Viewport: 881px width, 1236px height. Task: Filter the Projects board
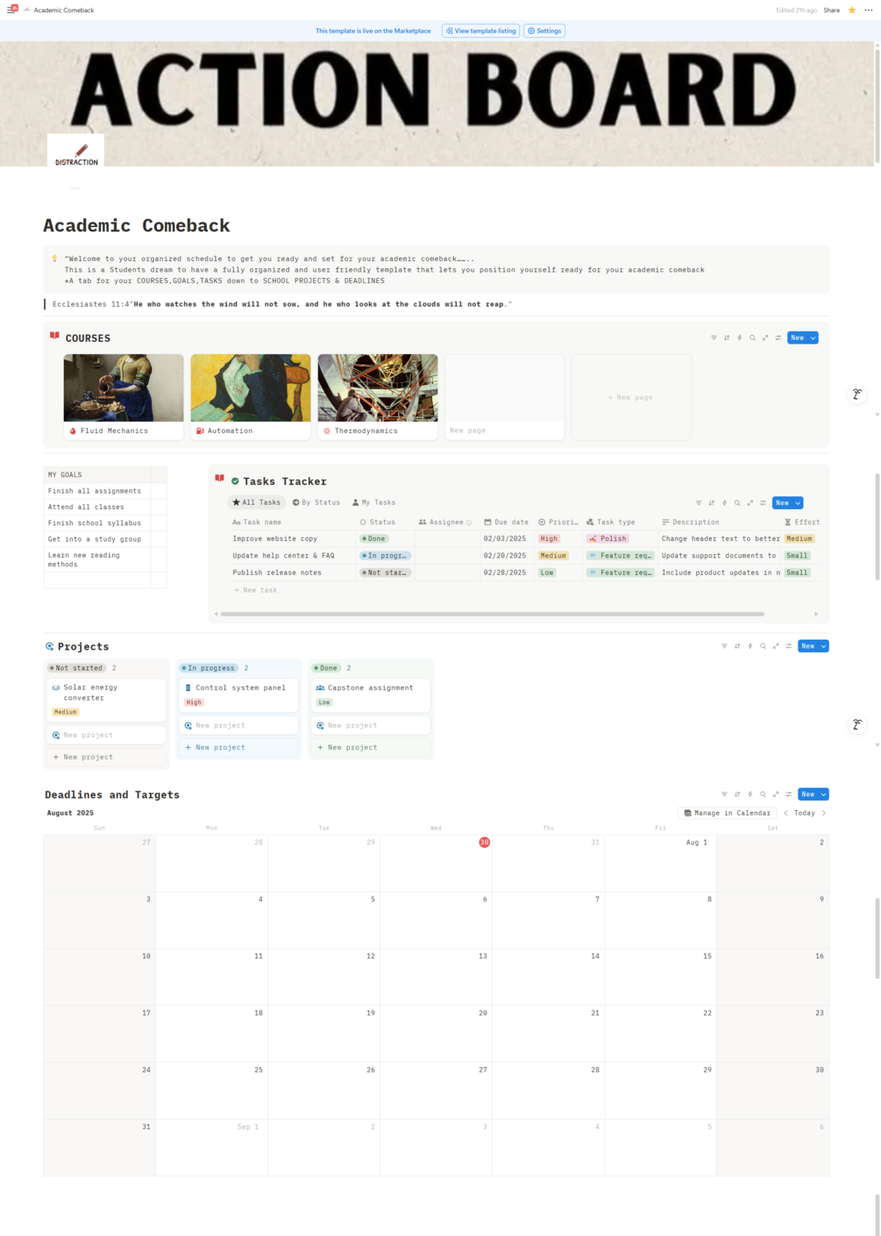[x=724, y=646]
